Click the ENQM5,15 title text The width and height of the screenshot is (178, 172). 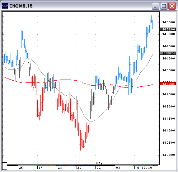pyautogui.click(x=21, y=6)
